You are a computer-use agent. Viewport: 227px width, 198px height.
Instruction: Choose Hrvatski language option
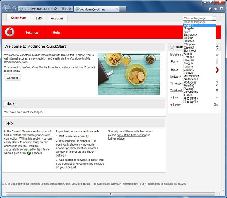click(199, 60)
